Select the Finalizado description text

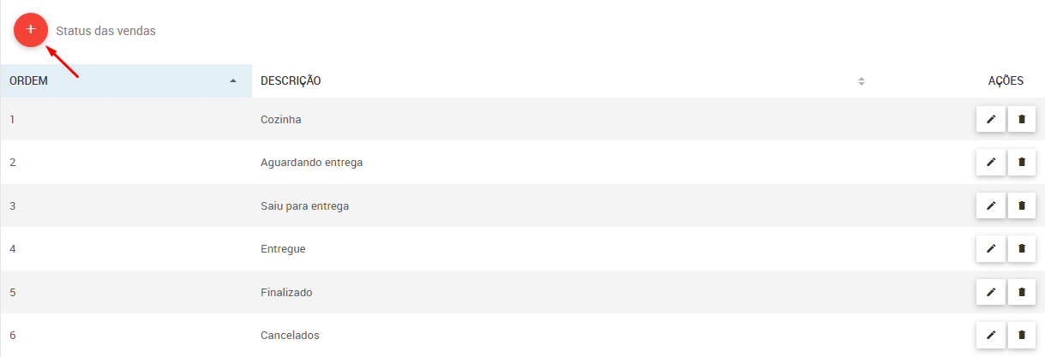pyautogui.click(x=286, y=292)
